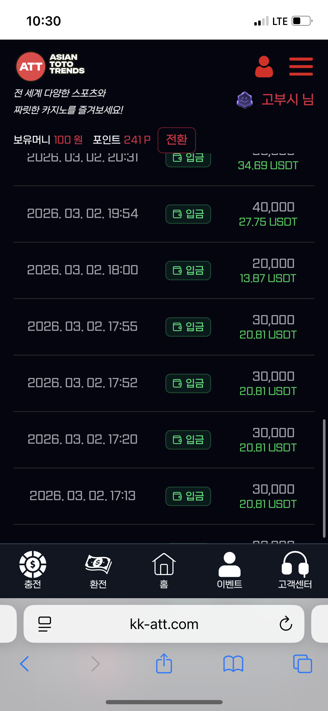
Task: Show all Safari tabs
Action: tap(302, 664)
